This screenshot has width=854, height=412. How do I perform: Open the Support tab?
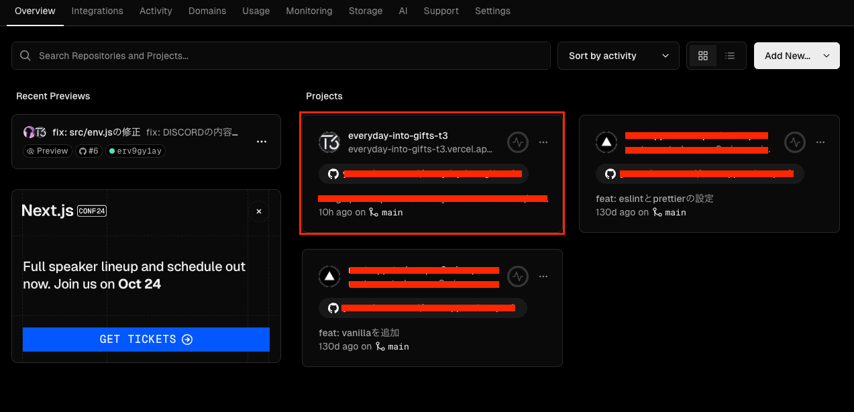point(441,11)
